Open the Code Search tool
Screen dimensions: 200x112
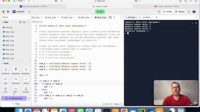[16, 80]
